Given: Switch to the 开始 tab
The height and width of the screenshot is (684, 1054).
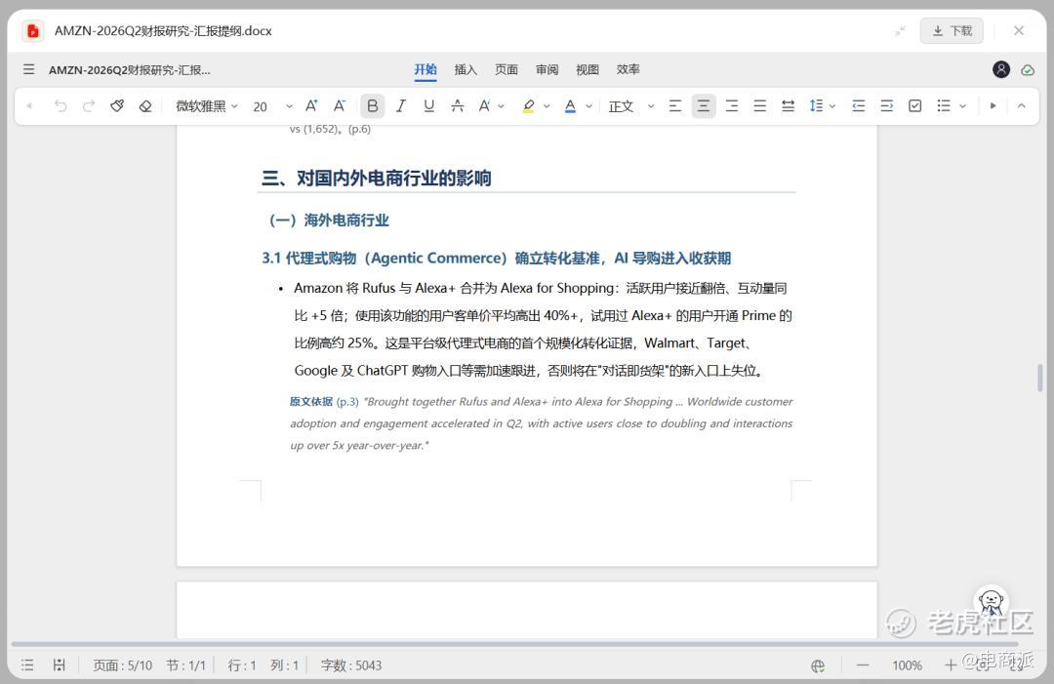Looking at the screenshot, I should tap(426, 69).
